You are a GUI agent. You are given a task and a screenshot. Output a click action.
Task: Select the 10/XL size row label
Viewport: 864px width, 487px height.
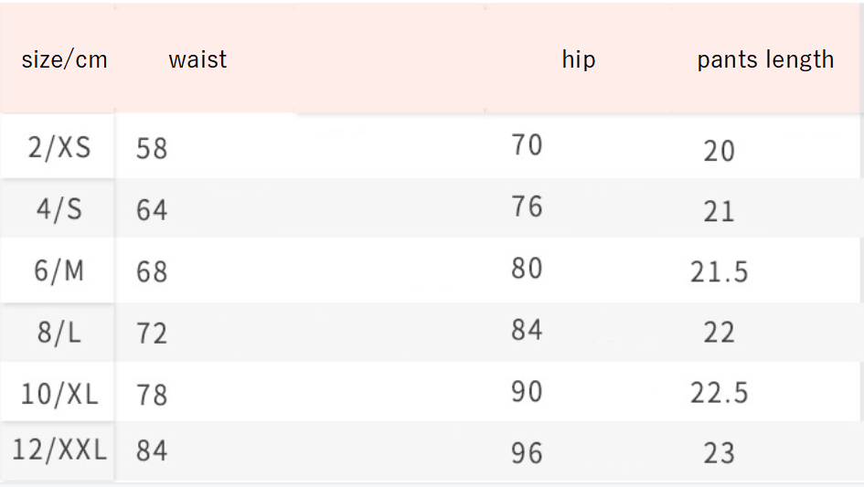click(59, 394)
